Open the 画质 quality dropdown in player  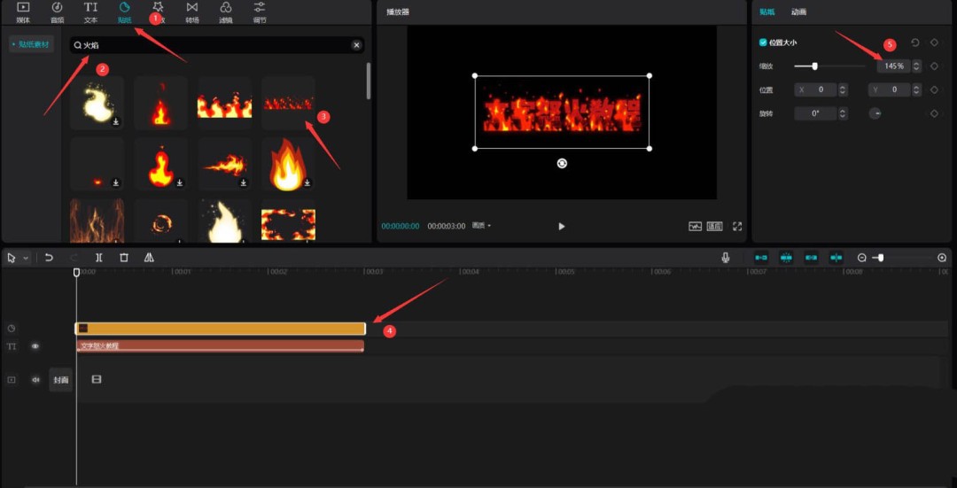pyautogui.click(x=482, y=226)
